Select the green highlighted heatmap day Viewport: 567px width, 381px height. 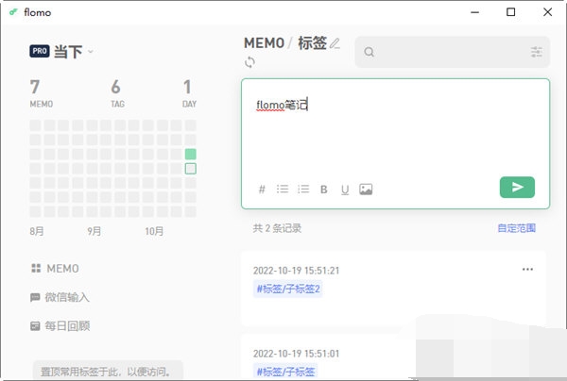point(191,154)
